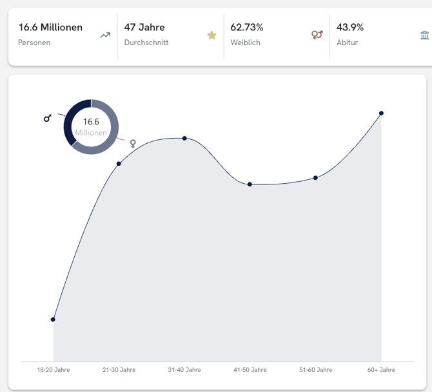Click the 60+ Jahre data point
This screenshot has width=432, height=392.
[381, 113]
